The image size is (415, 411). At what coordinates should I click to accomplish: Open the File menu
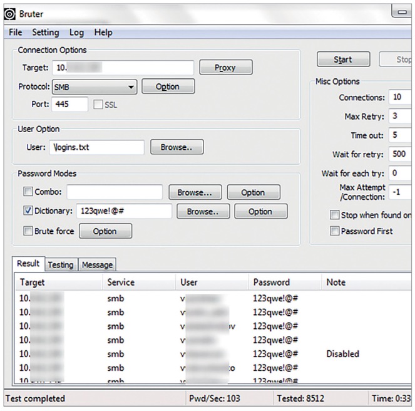(x=16, y=32)
